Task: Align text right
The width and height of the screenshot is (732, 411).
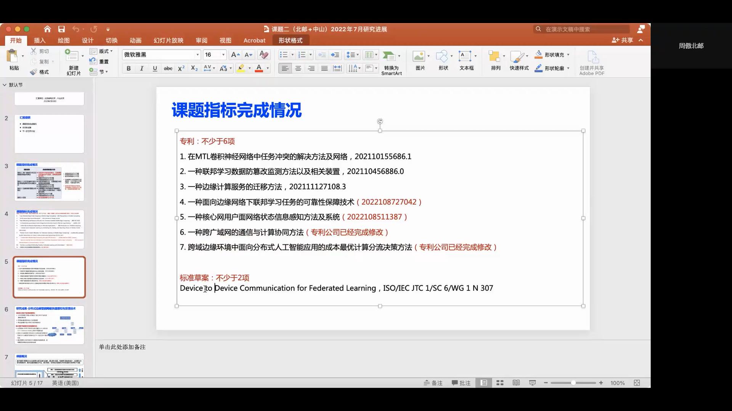Action: tap(311, 68)
